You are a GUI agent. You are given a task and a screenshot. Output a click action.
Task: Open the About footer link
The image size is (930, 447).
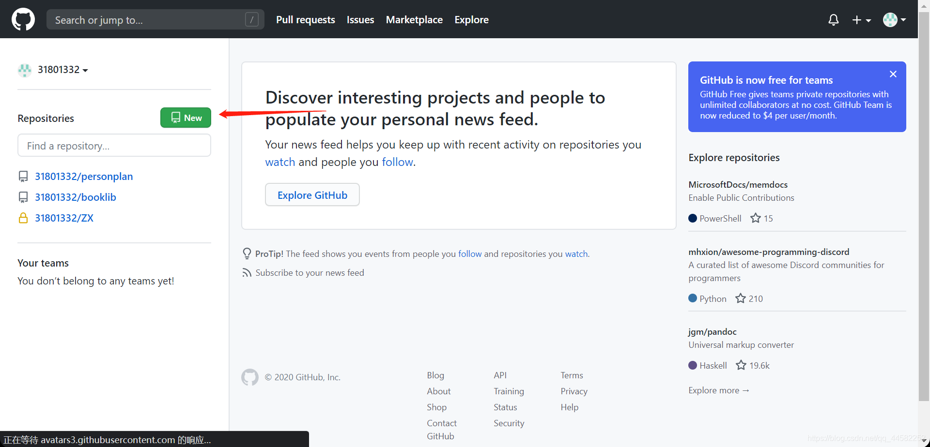(439, 391)
